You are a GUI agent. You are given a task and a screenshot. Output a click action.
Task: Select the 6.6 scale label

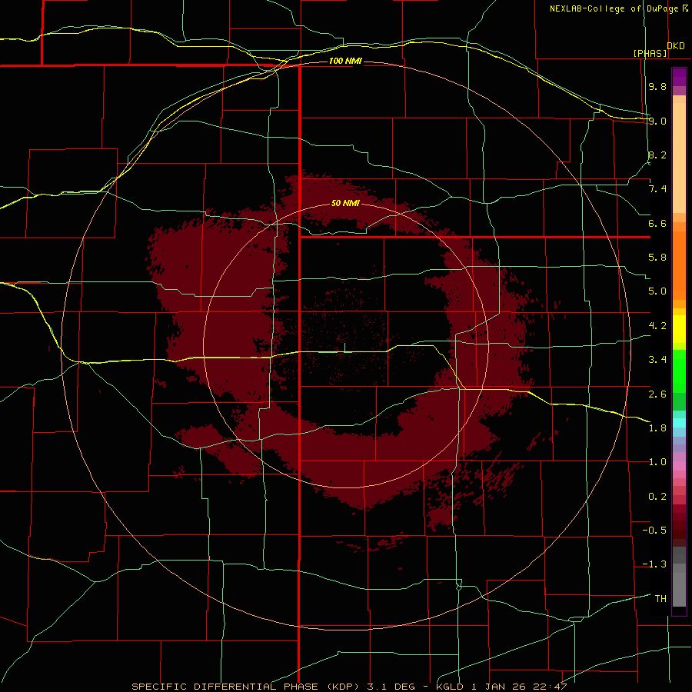pyautogui.click(x=657, y=224)
